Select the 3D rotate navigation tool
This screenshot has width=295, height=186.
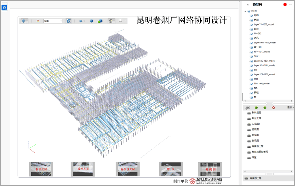point(23,21)
